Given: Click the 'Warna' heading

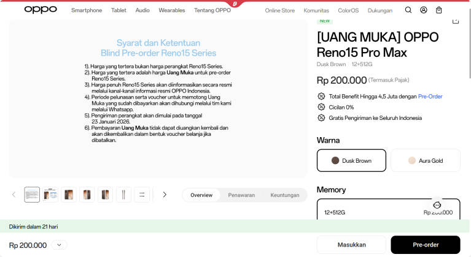Looking at the screenshot, I should coord(328,140).
